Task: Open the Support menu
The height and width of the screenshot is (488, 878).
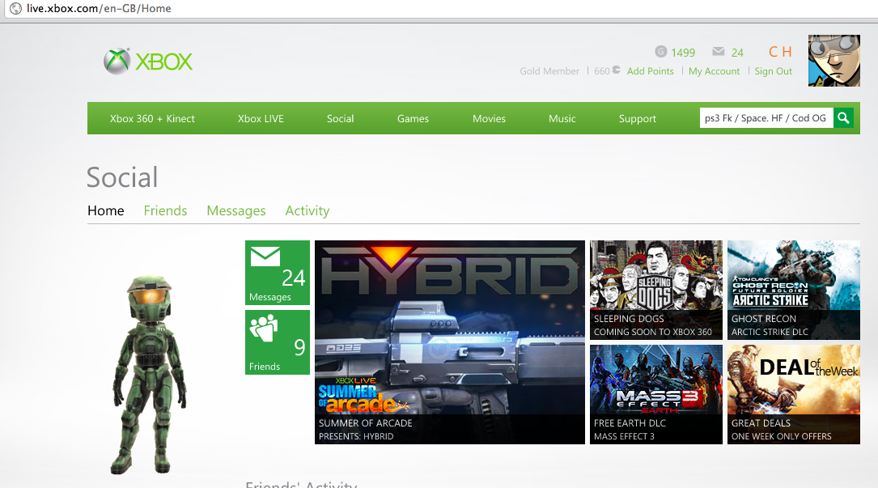Action: pos(637,118)
